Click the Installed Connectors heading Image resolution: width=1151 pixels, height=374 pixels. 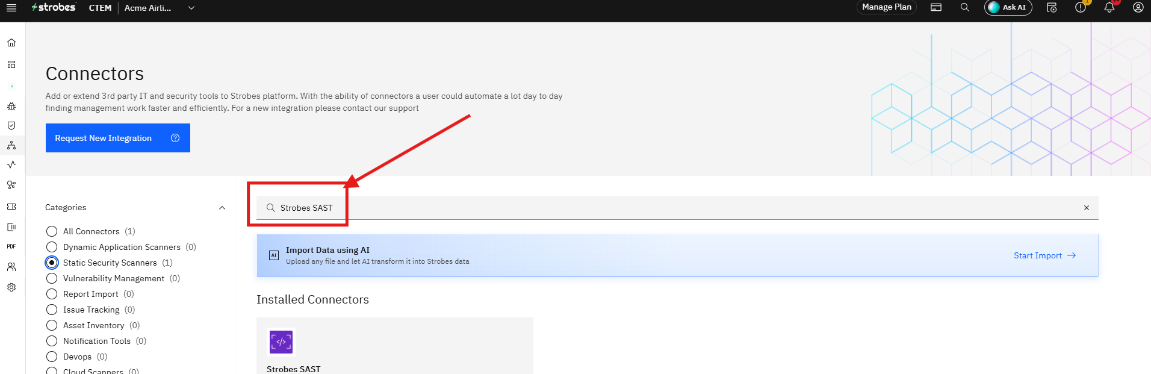tap(312, 299)
